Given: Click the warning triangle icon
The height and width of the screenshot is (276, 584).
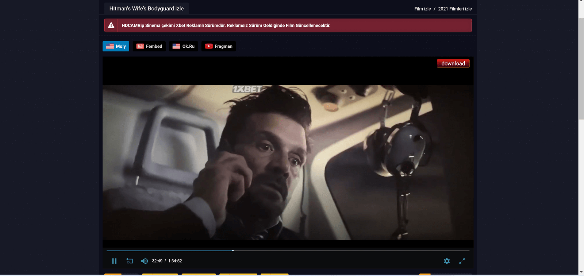Looking at the screenshot, I should [x=111, y=26].
